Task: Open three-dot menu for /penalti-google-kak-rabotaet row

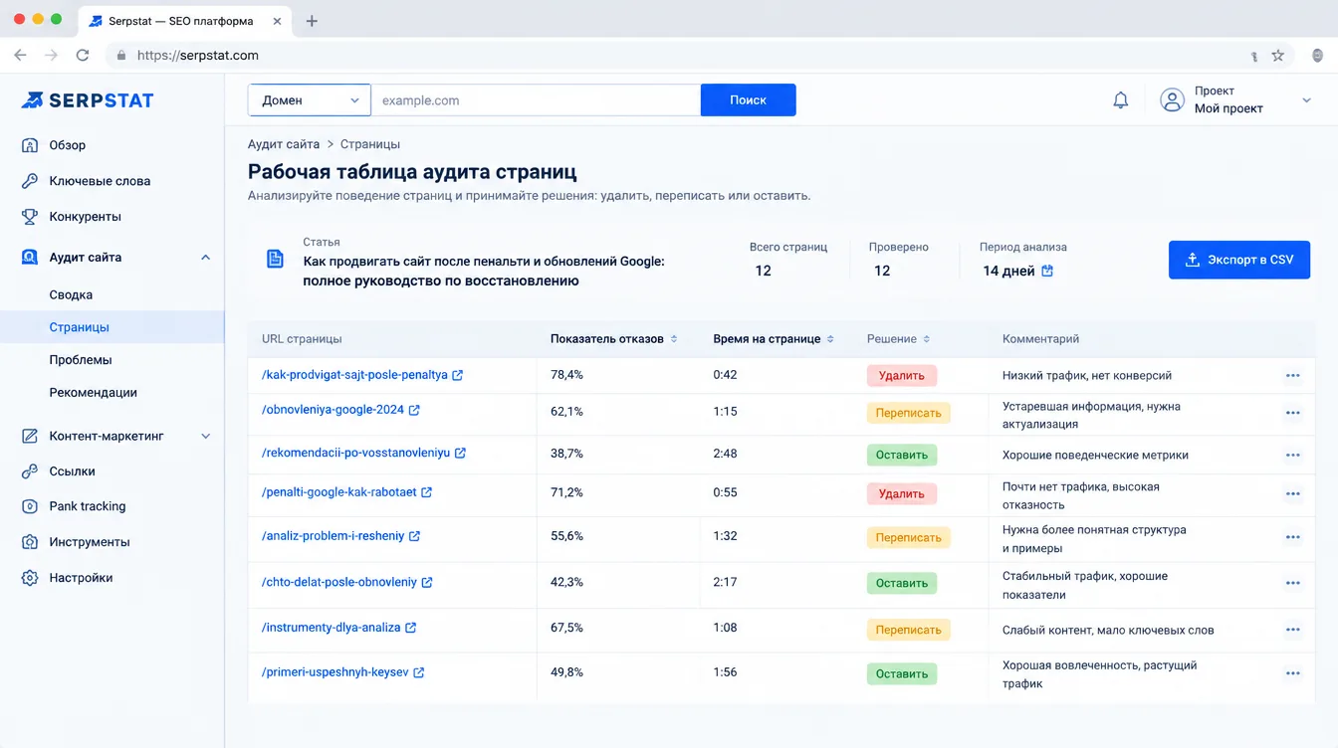Action: click(1292, 494)
